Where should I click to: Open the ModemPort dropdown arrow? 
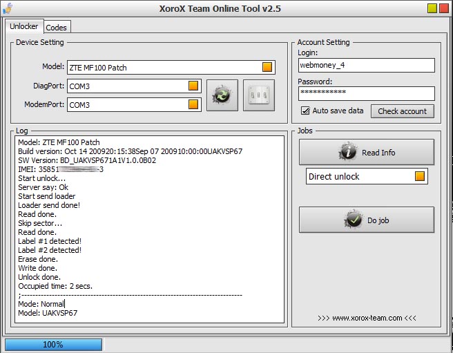tap(193, 104)
